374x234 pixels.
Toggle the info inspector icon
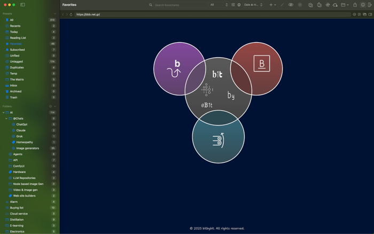(363, 5)
